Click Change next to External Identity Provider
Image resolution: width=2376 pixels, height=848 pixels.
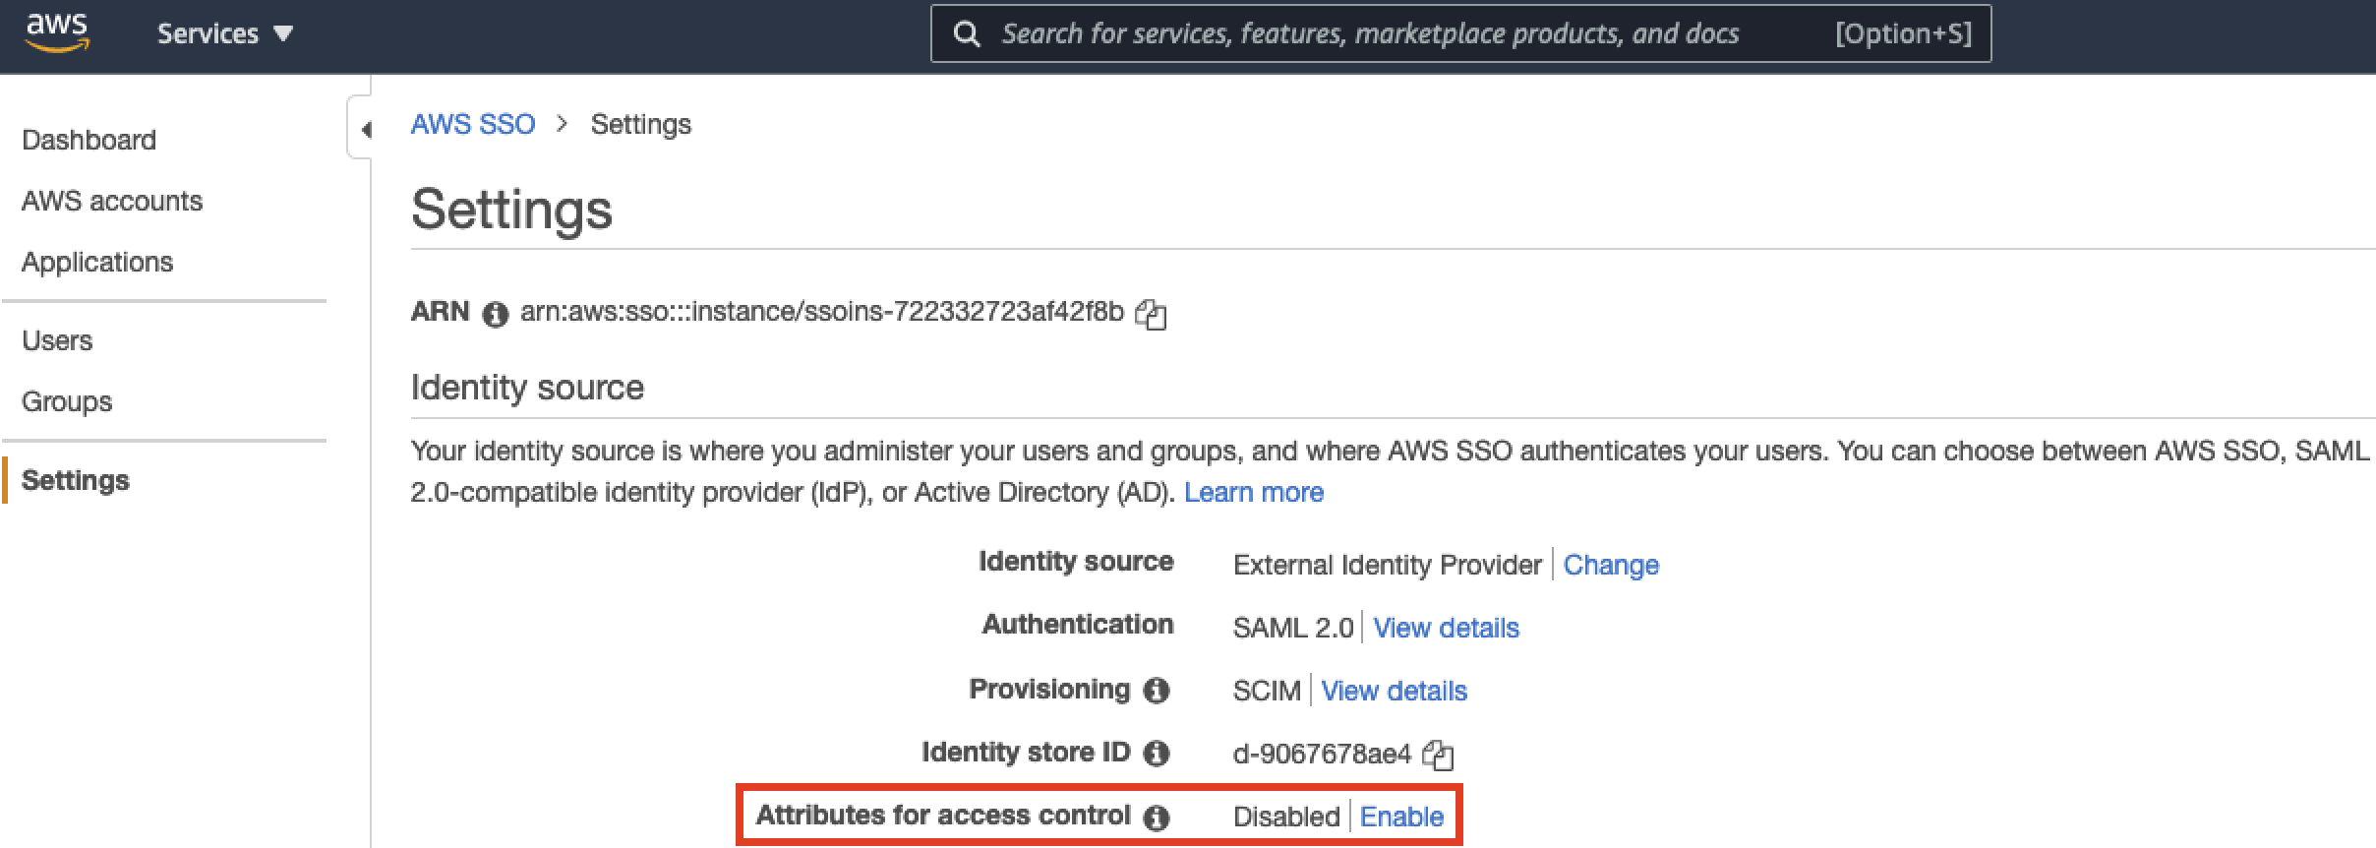tap(1611, 565)
